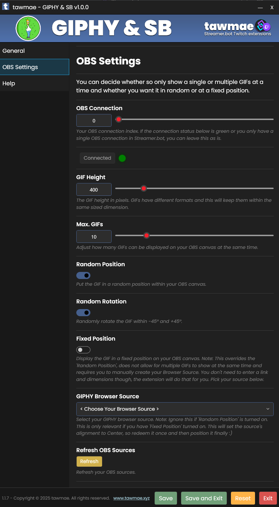
Task: Turn off the Random Rotation switch
Action: [83, 313]
